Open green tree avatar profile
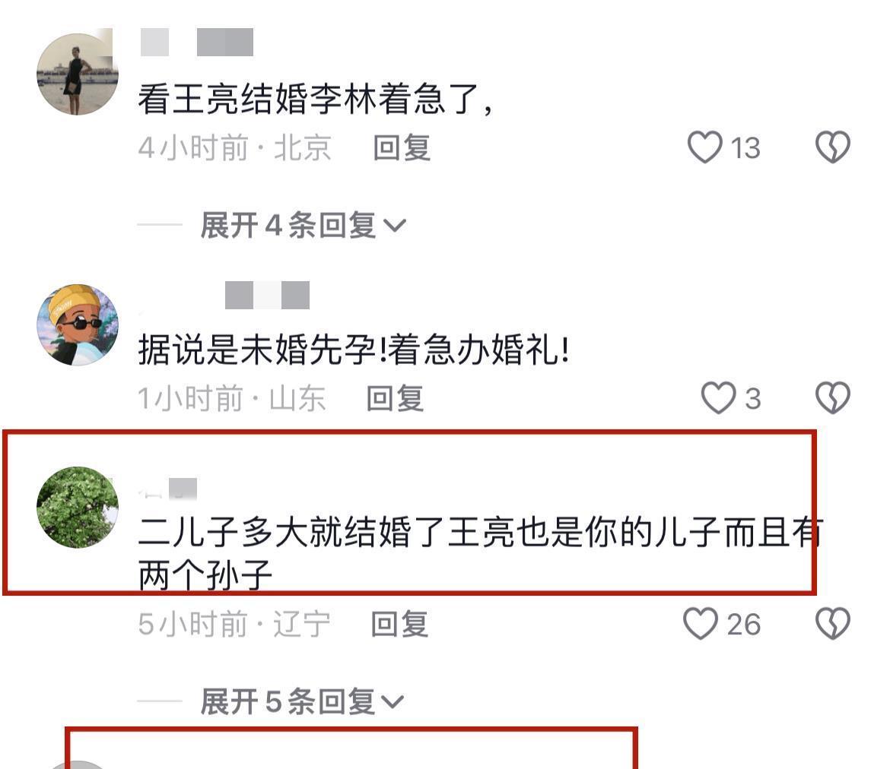 pyautogui.click(x=77, y=508)
